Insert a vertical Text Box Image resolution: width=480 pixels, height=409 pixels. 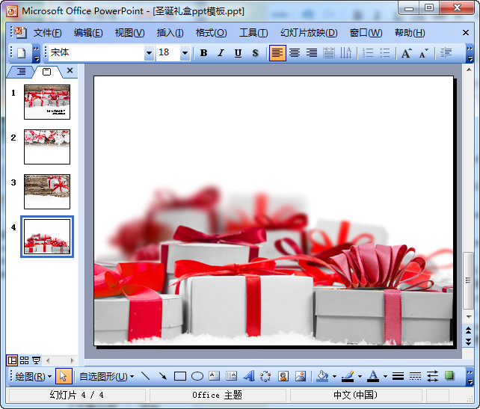[232, 376]
